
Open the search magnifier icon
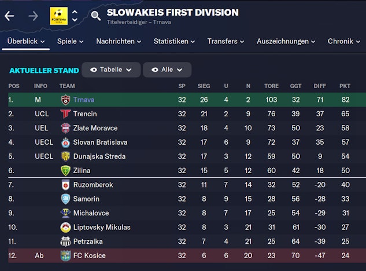point(96,16)
